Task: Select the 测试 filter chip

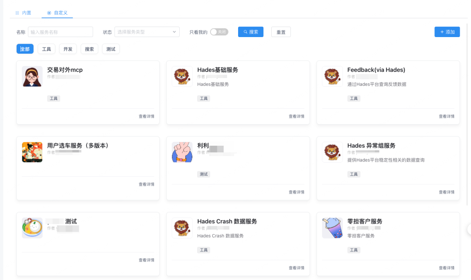Action: 110,49
